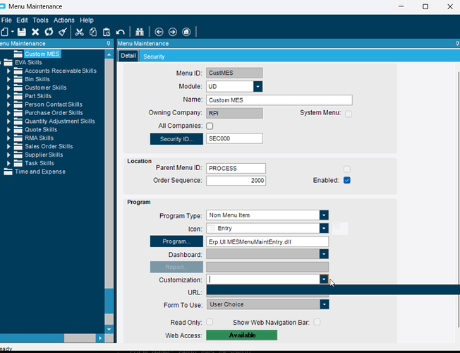Undo changes with the curved arrow icon
The image size is (460, 353).
(120, 32)
